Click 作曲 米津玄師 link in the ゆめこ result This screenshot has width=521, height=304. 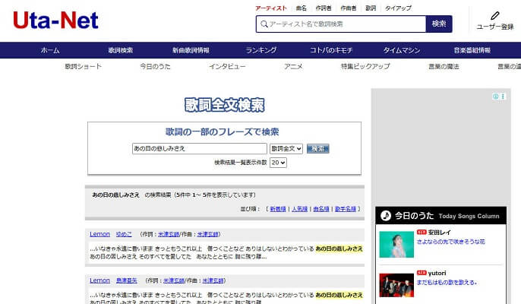(208, 234)
